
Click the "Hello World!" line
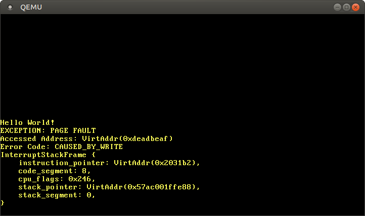point(27,122)
